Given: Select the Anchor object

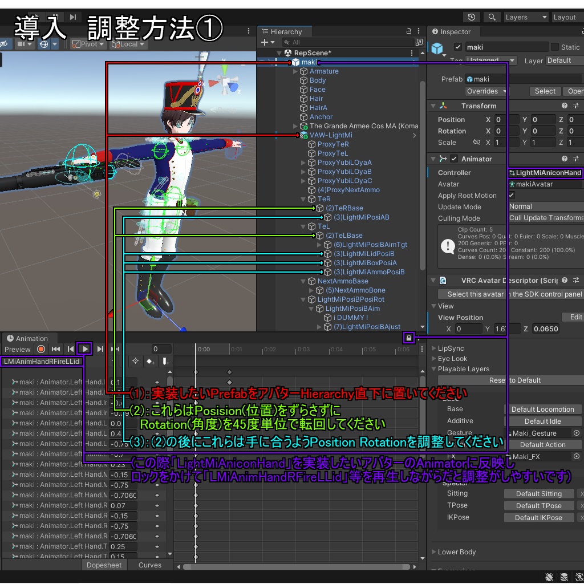Looking at the screenshot, I should tap(321, 117).
